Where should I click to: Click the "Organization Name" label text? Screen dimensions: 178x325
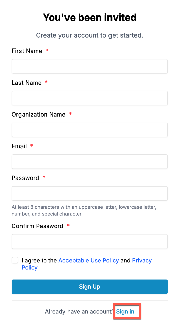pos(39,114)
